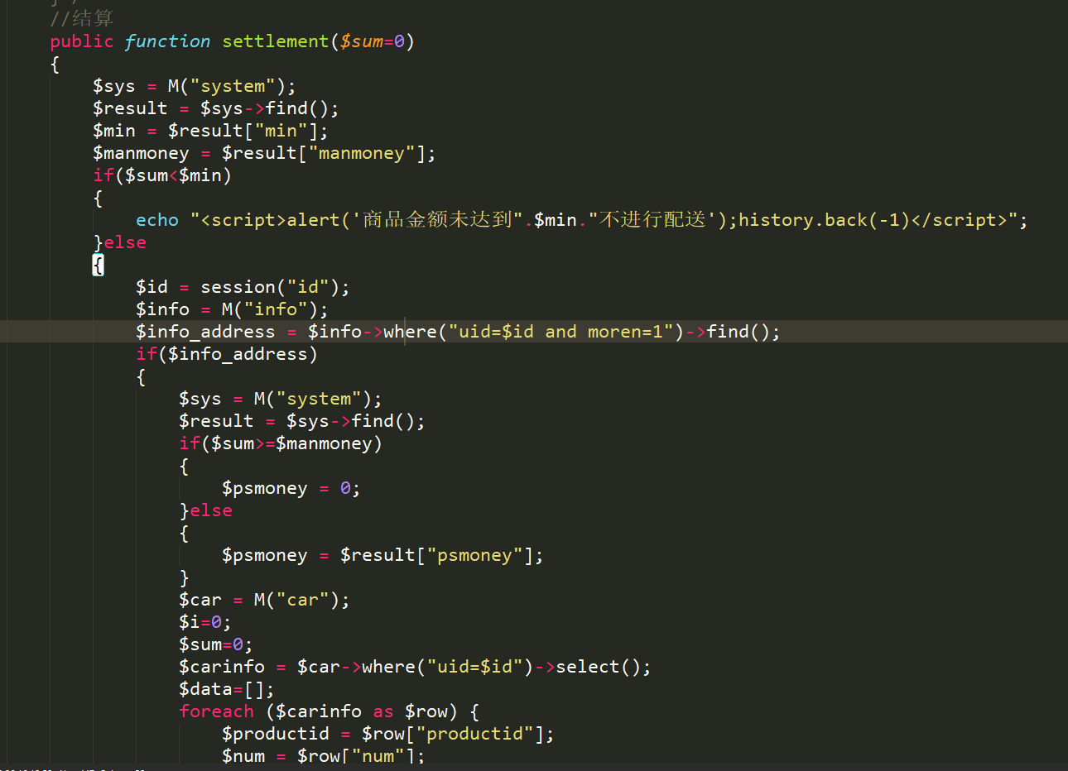
Task: Click the $productid variable assignment
Action: 275,734
